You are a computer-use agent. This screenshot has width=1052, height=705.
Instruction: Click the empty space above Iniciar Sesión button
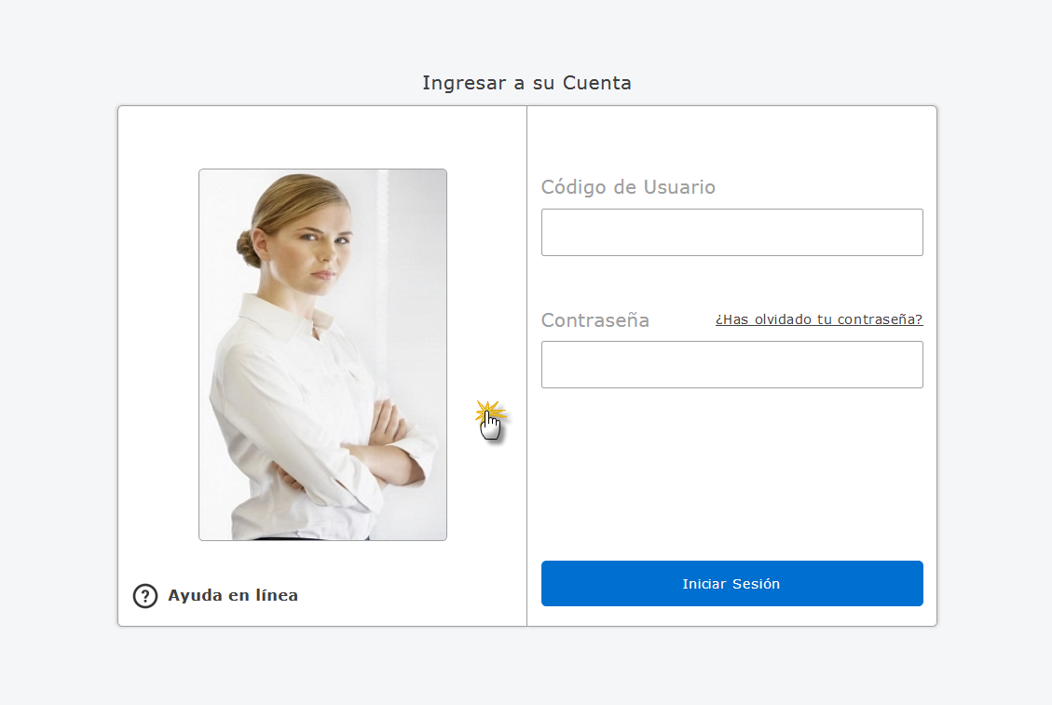pyautogui.click(x=731, y=475)
